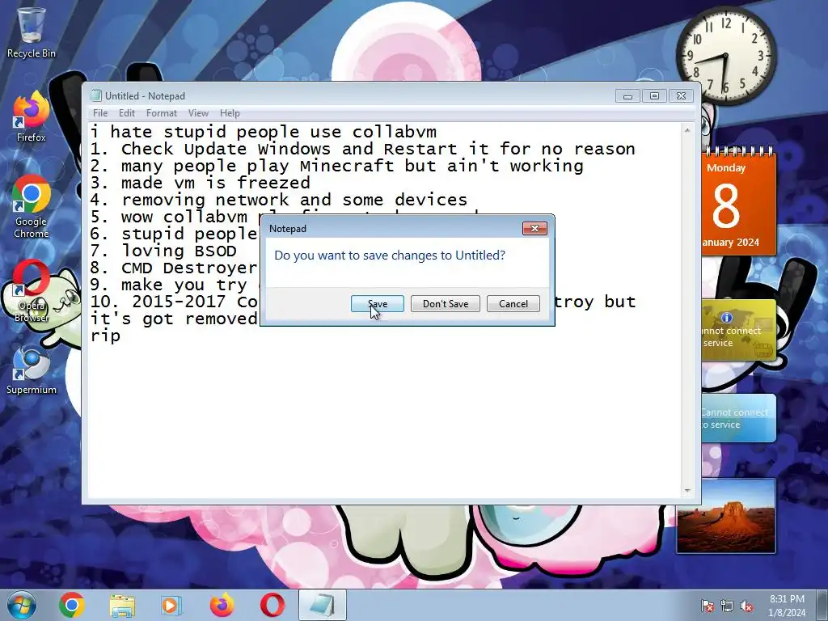The height and width of the screenshot is (621, 828).
Task: Click the analog clock gadget
Action: click(x=725, y=56)
